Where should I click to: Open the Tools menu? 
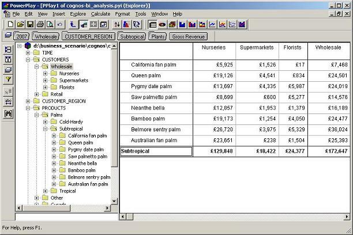141,14
